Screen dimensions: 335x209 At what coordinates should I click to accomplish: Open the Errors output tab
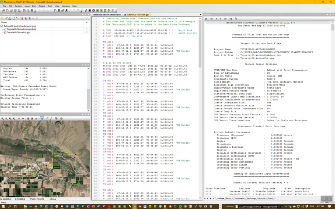229,198
